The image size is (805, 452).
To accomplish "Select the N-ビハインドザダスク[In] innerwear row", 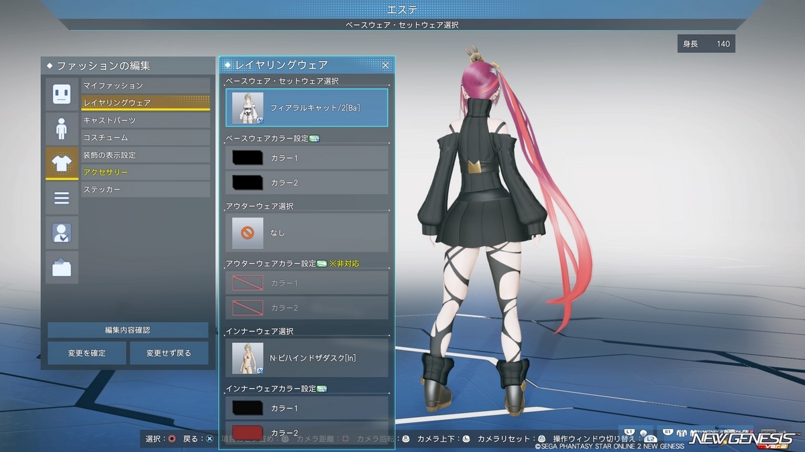I will 307,358.
